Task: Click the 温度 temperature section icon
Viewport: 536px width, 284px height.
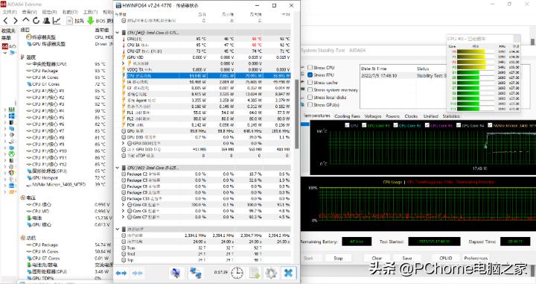Action: [22, 57]
